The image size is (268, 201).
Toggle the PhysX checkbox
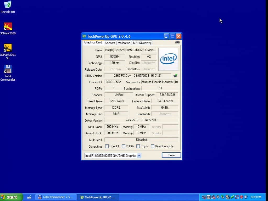(x=138, y=146)
